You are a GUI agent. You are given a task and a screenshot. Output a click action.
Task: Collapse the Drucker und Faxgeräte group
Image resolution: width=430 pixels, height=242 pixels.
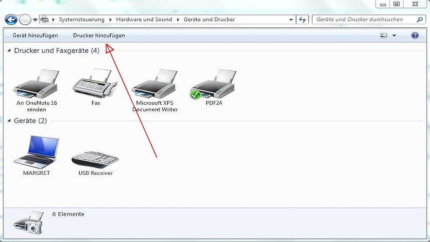pos(9,51)
